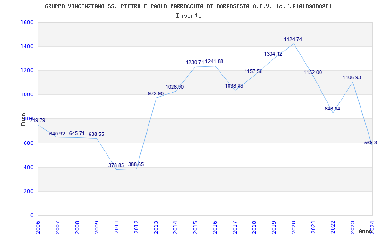Click the x-axis year 2021
Image resolution: width=377 pixels, height=236 pixels.
pos(313,227)
